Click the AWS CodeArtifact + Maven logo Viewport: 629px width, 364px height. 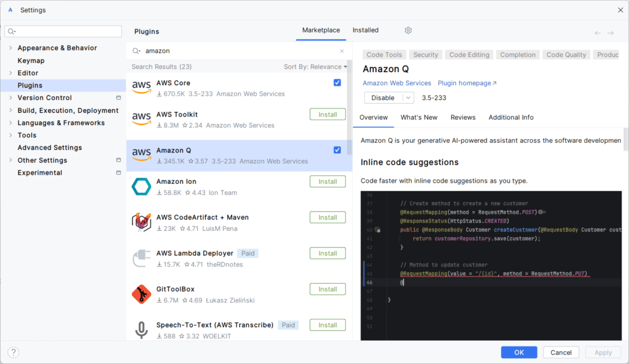pos(142,222)
